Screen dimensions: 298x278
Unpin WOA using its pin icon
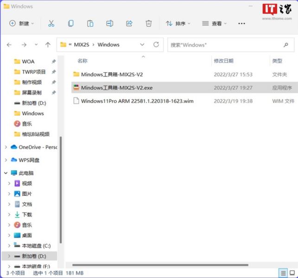(54, 61)
